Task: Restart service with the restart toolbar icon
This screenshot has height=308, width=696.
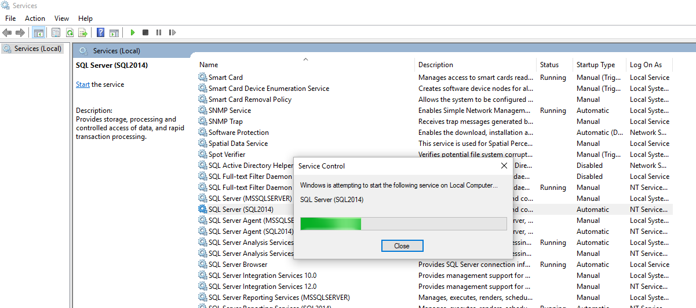Action: click(x=172, y=33)
